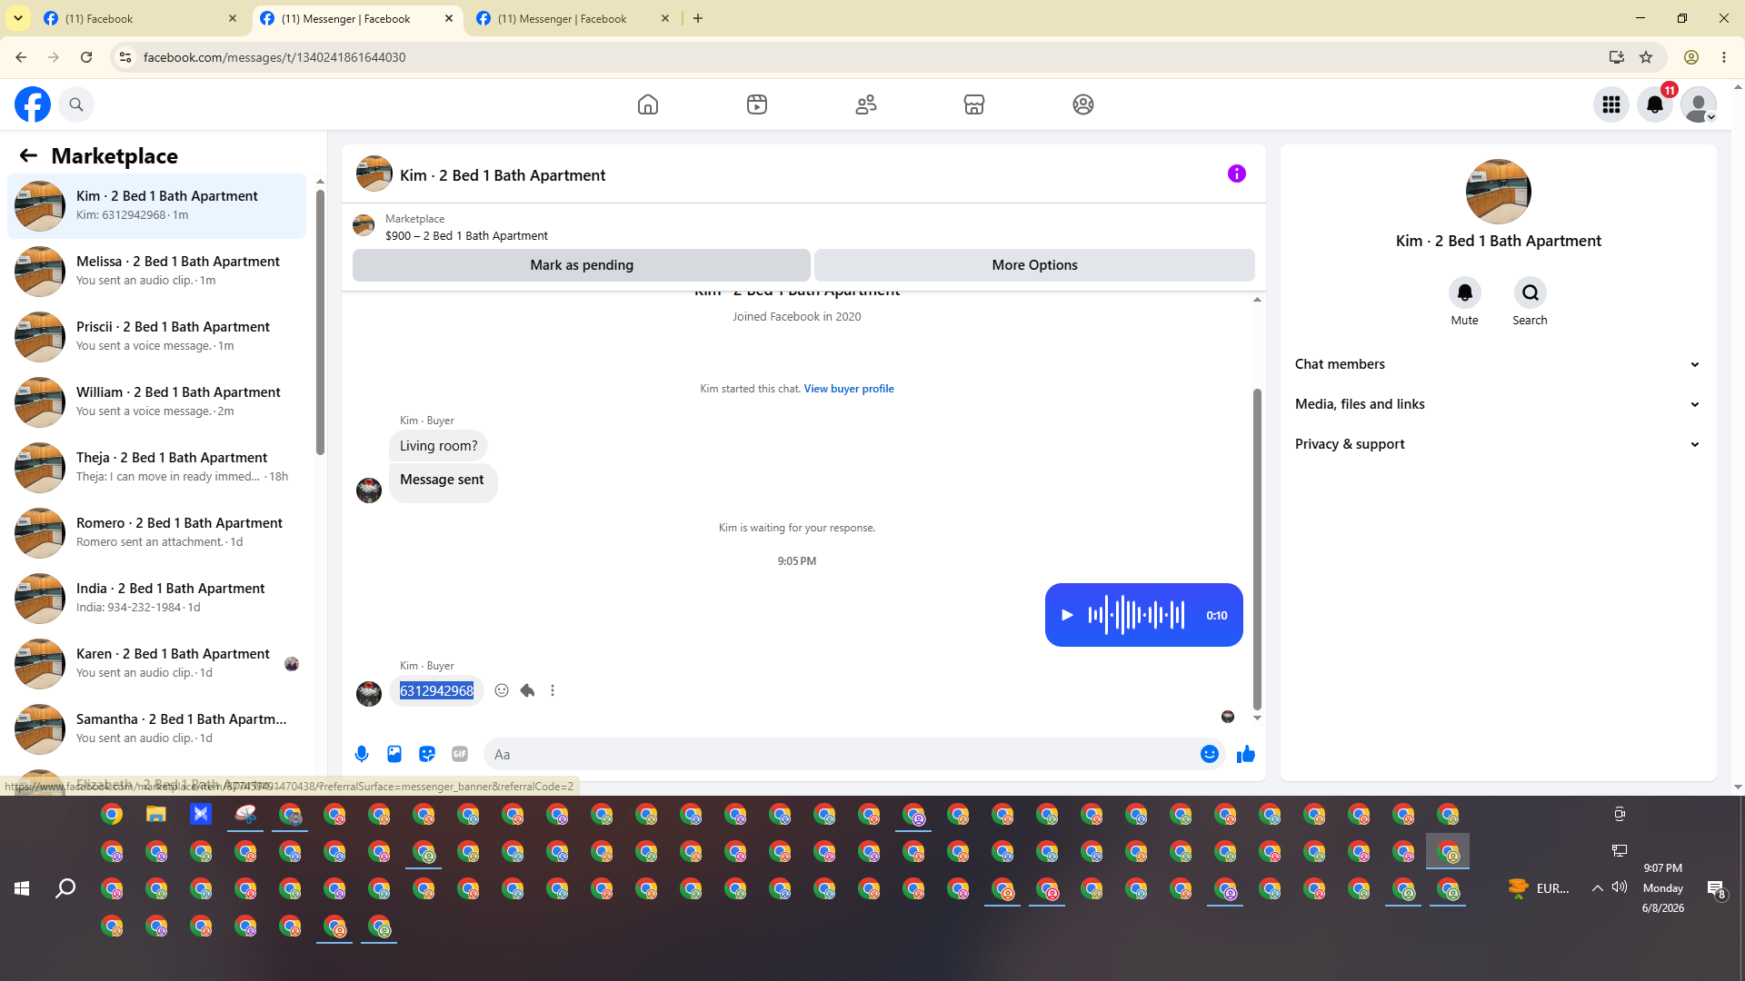
Task: Open more options for the 6312942968 message
Action: pos(553,690)
